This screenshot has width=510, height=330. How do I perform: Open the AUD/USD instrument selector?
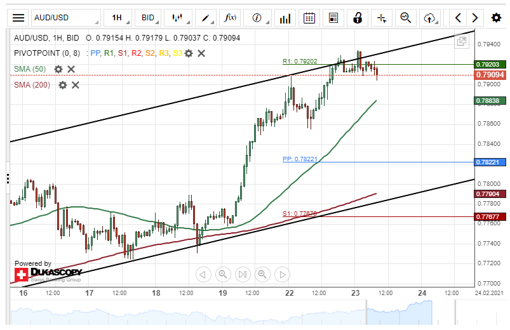point(65,18)
